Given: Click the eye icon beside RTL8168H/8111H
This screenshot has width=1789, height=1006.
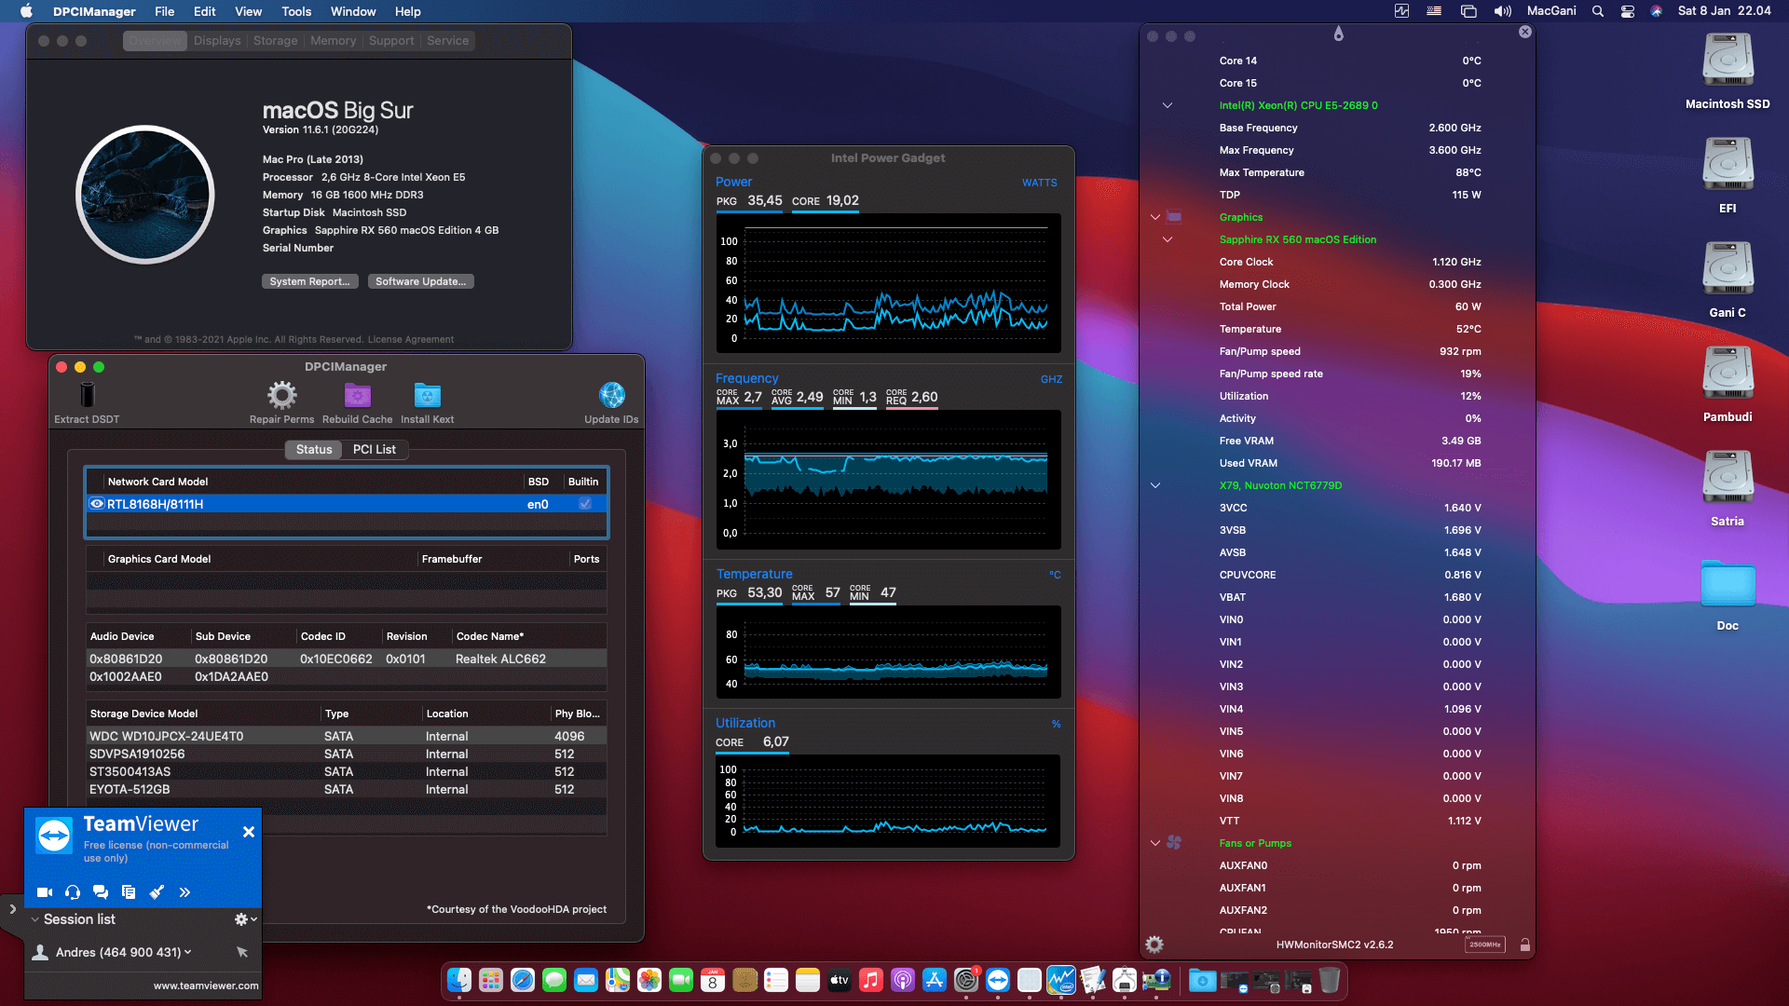Looking at the screenshot, I should (96, 504).
